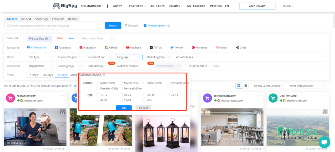This screenshot has width=335, height=152.
Task: Toggle the Precise Search checkbox
Action: 145,26
